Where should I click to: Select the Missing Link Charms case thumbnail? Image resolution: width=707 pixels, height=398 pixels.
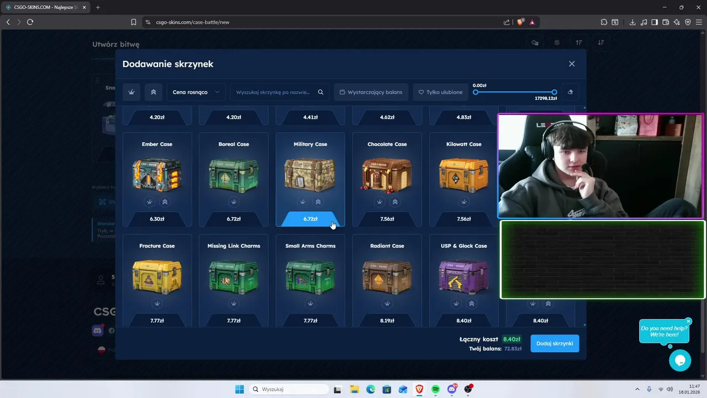(234, 276)
